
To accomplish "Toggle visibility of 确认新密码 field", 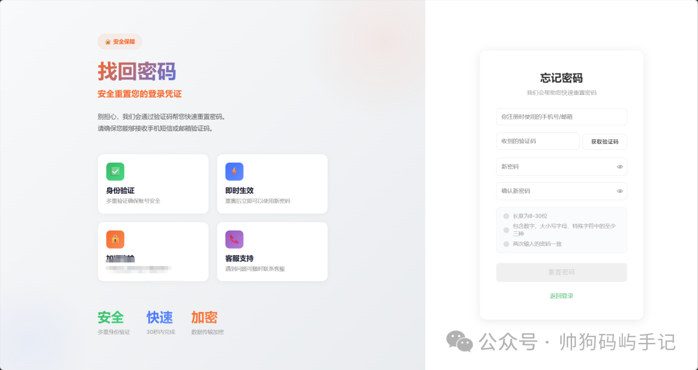I will [620, 191].
